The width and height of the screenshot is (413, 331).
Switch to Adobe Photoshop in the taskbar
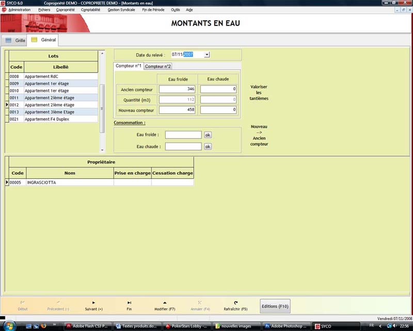click(285, 326)
